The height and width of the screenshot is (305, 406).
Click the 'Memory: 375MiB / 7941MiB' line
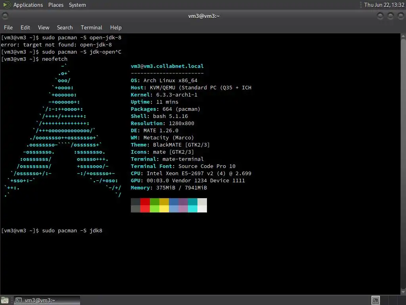pyautogui.click(x=169, y=188)
